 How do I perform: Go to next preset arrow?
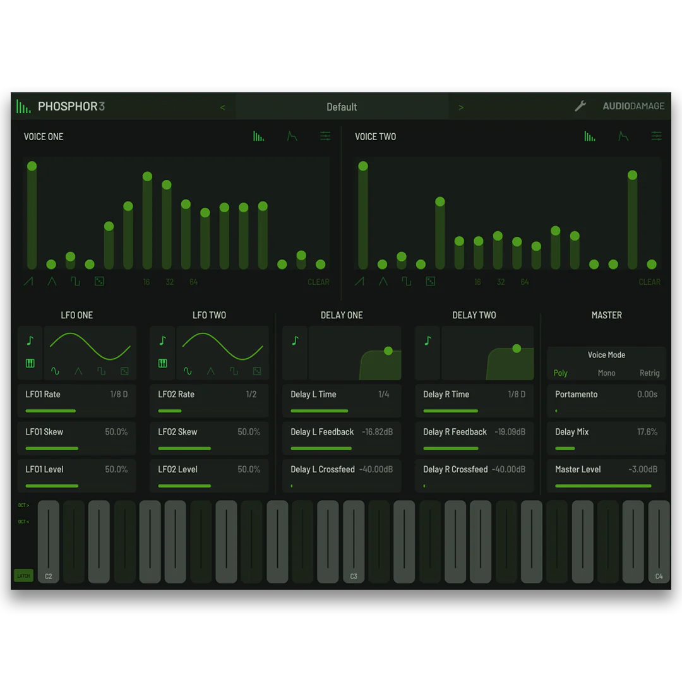pyautogui.click(x=461, y=107)
